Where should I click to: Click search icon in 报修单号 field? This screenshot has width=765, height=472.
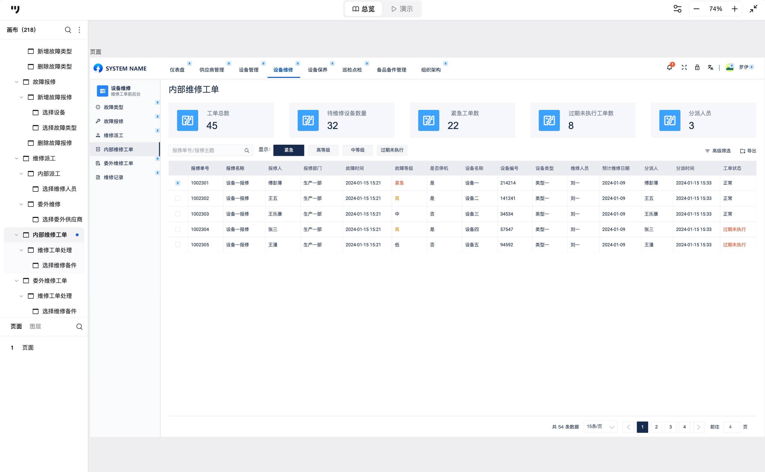[246, 151]
